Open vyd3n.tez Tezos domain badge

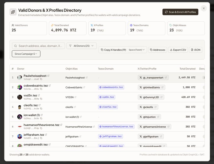106,97
